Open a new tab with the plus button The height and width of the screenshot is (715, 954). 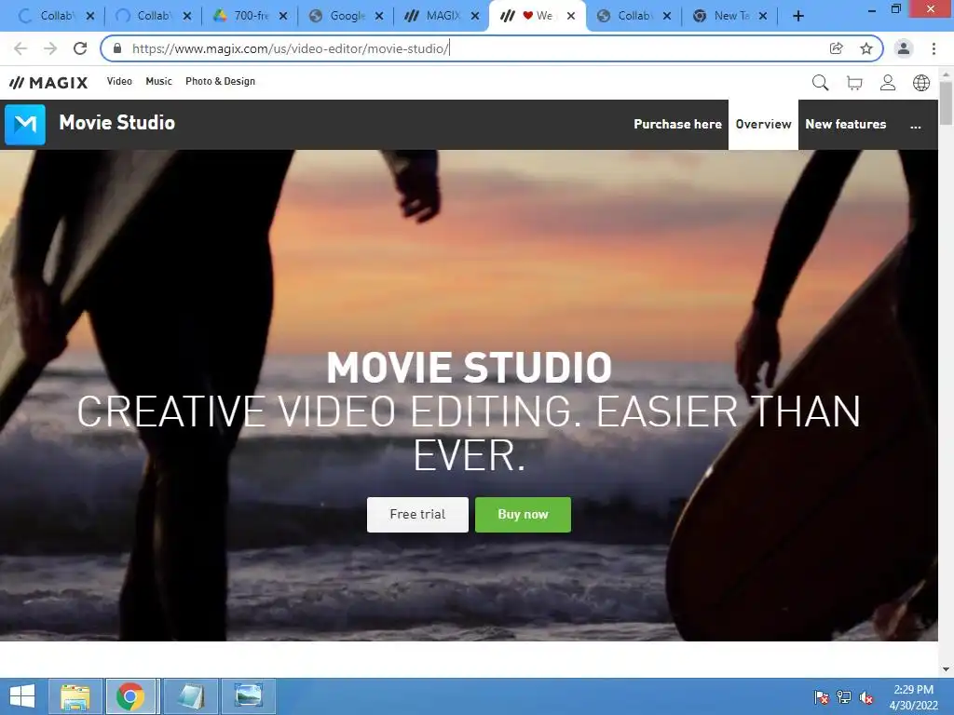[798, 16]
